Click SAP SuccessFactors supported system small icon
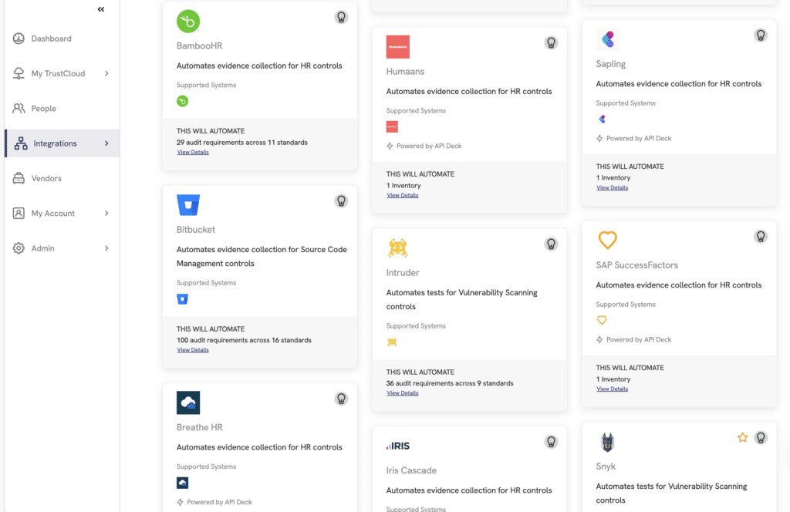The height and width of the screenshot is (512, 790). 602,320
